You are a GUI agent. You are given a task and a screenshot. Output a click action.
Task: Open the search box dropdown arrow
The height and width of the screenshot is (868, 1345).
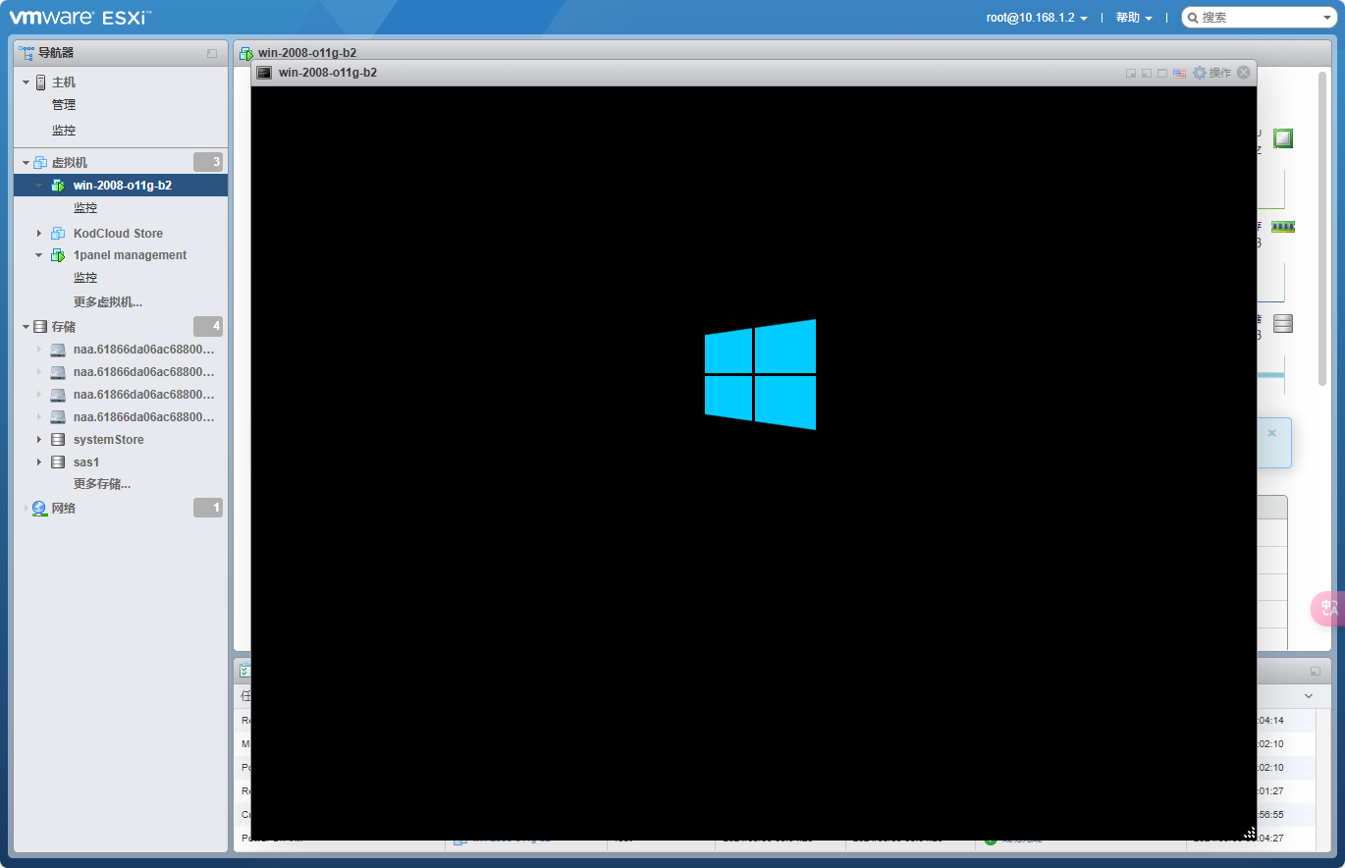(x=1326, y=18)
